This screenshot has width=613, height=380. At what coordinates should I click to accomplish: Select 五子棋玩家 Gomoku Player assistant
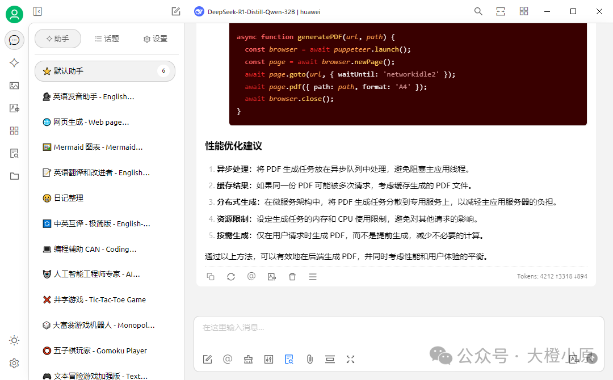pyautogui.click(x=105, y=351)
